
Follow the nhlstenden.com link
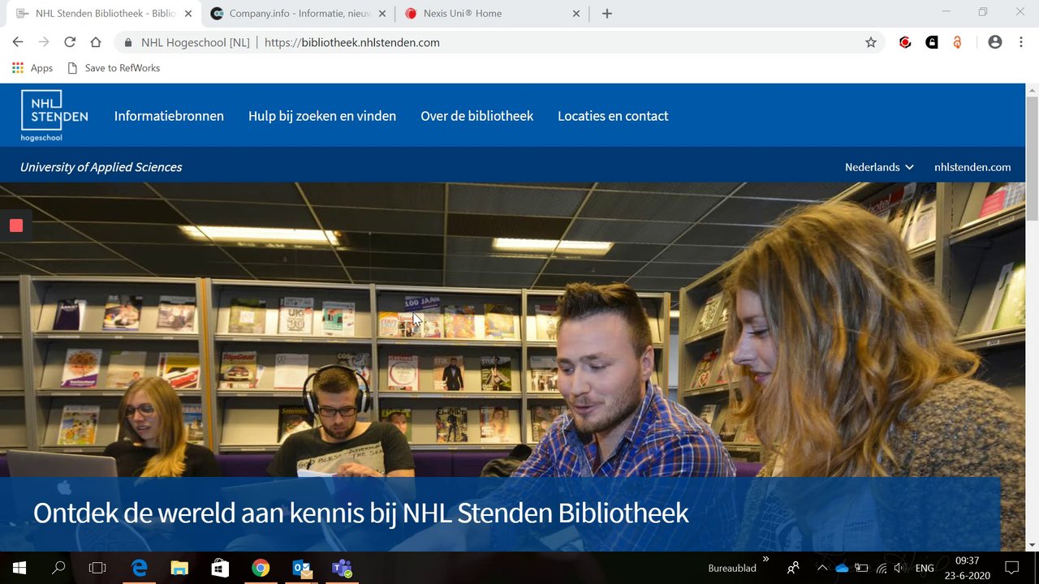[x=972, y=167]
